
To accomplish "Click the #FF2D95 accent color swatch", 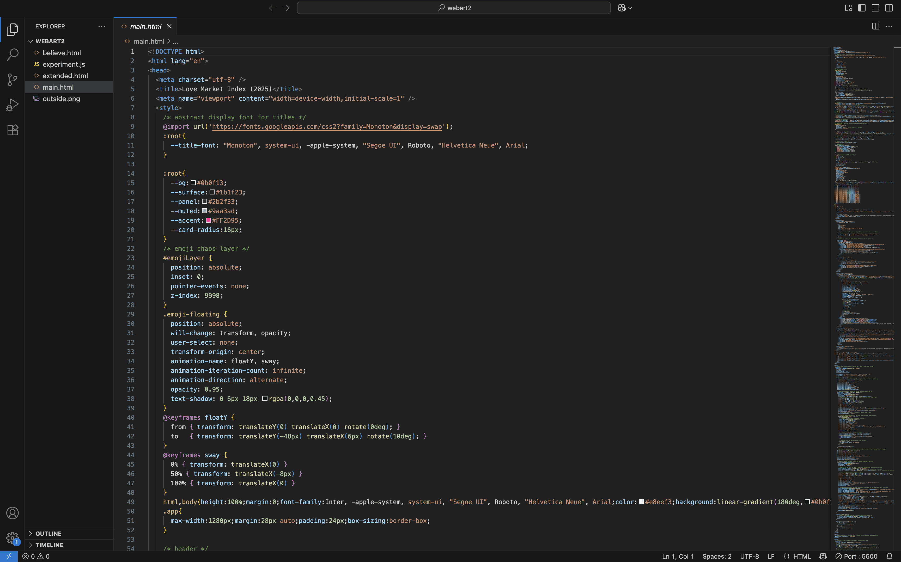I will (x=209, y=221).
